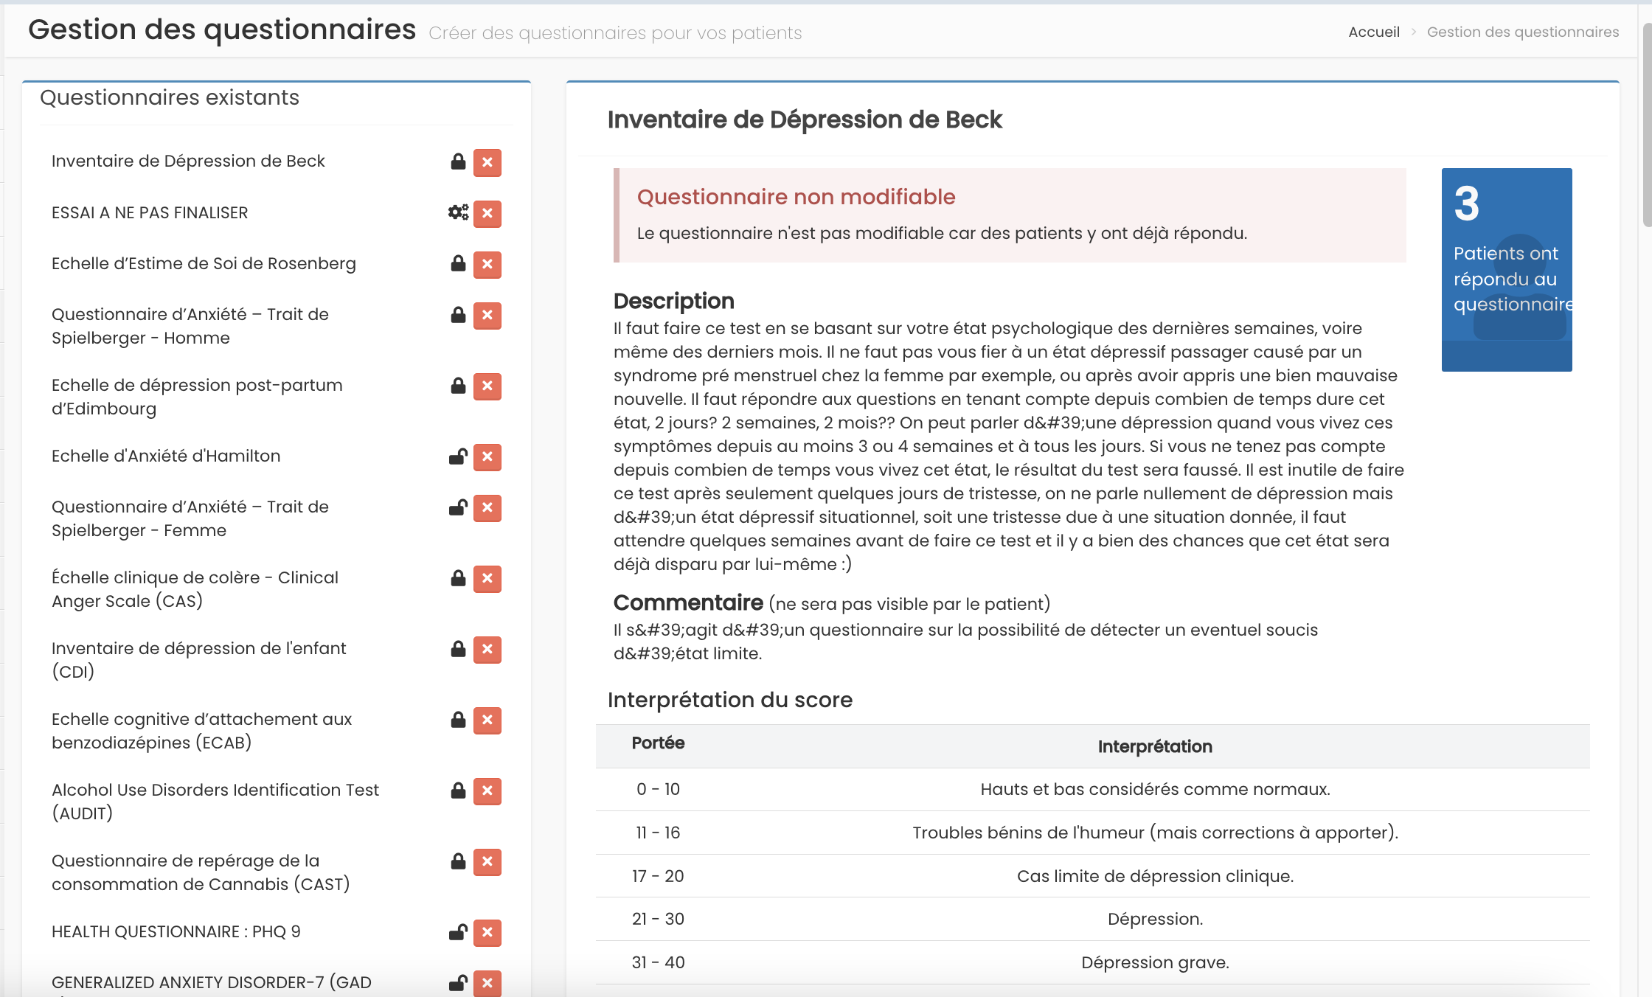Click Questionnaire non modifiable alert heading
The height and width of the screenshot is (997, 1652).
click(x=796, y=197)
